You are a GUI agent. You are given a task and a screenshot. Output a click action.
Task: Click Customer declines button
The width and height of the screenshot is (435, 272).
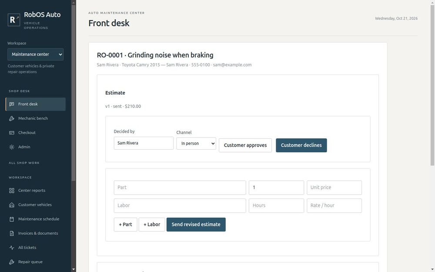coord(301,145)
